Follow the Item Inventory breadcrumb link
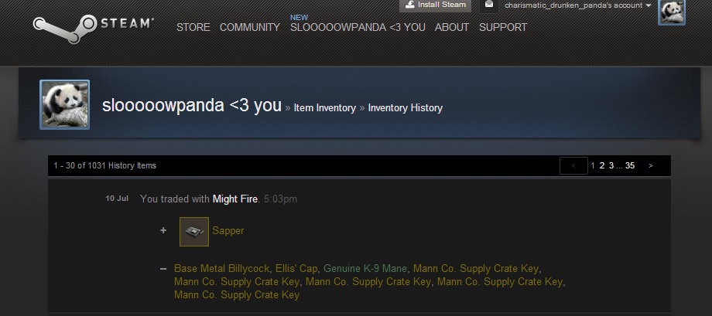The image size is (712, 316). 325,108
